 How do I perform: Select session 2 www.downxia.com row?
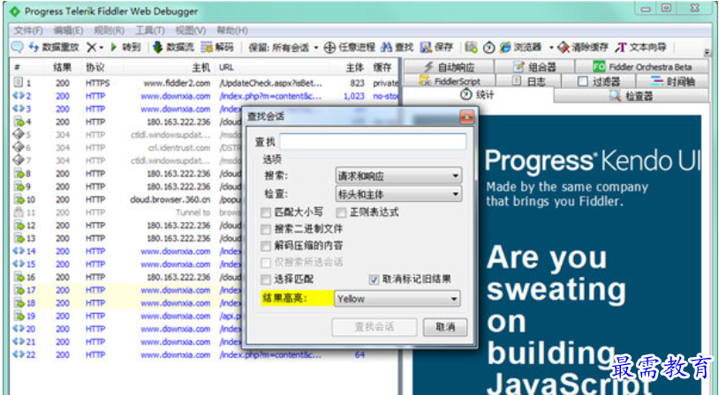205,96
